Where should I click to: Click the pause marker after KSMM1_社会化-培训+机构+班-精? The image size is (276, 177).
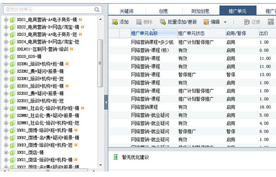[83, 108]
